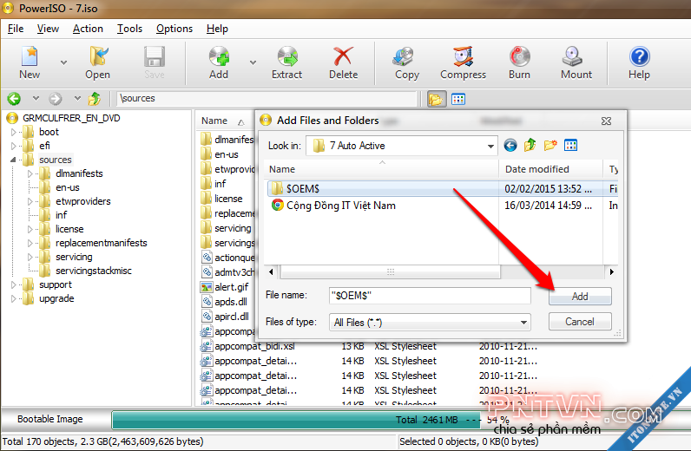The width and height of the screenshot is (691, 451).
Task: Click the Extract toolbar icon
Action: click(x=286, y=62)
